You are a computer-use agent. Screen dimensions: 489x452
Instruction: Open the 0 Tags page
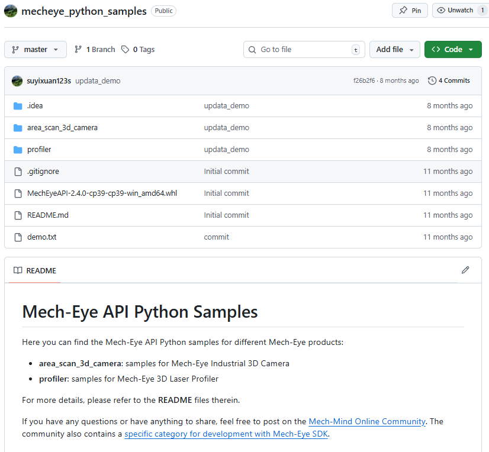[138, 50]
